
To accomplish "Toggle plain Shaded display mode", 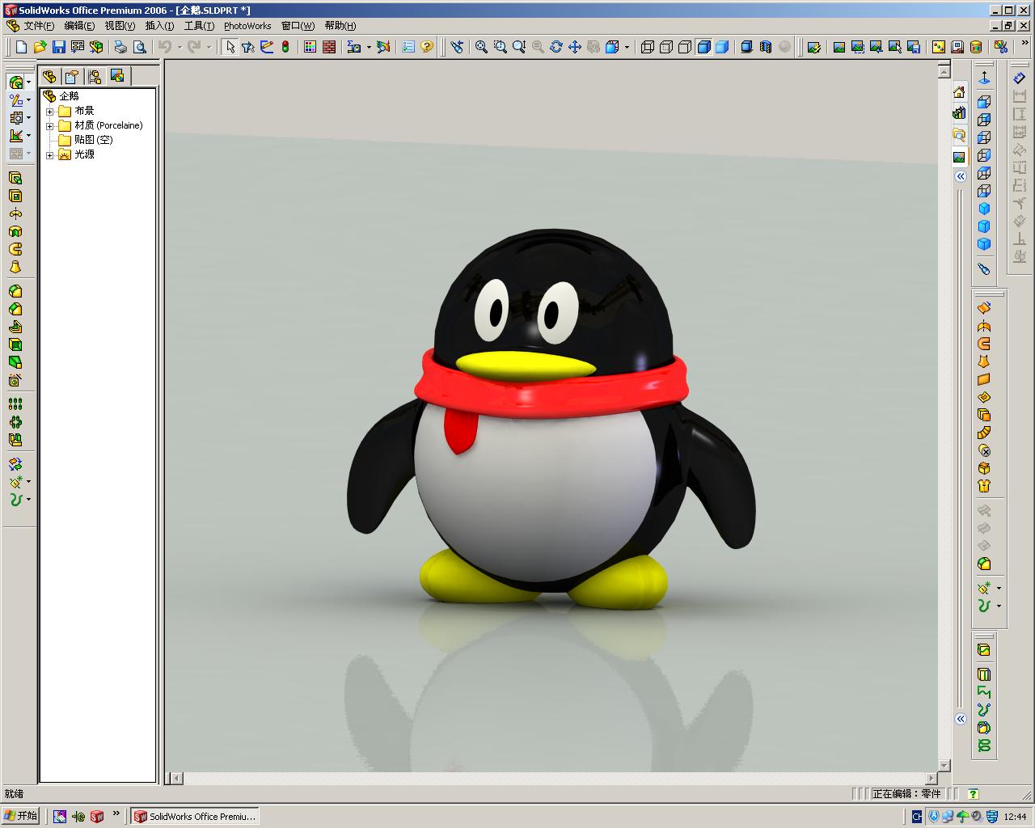I will pos(722,47).
